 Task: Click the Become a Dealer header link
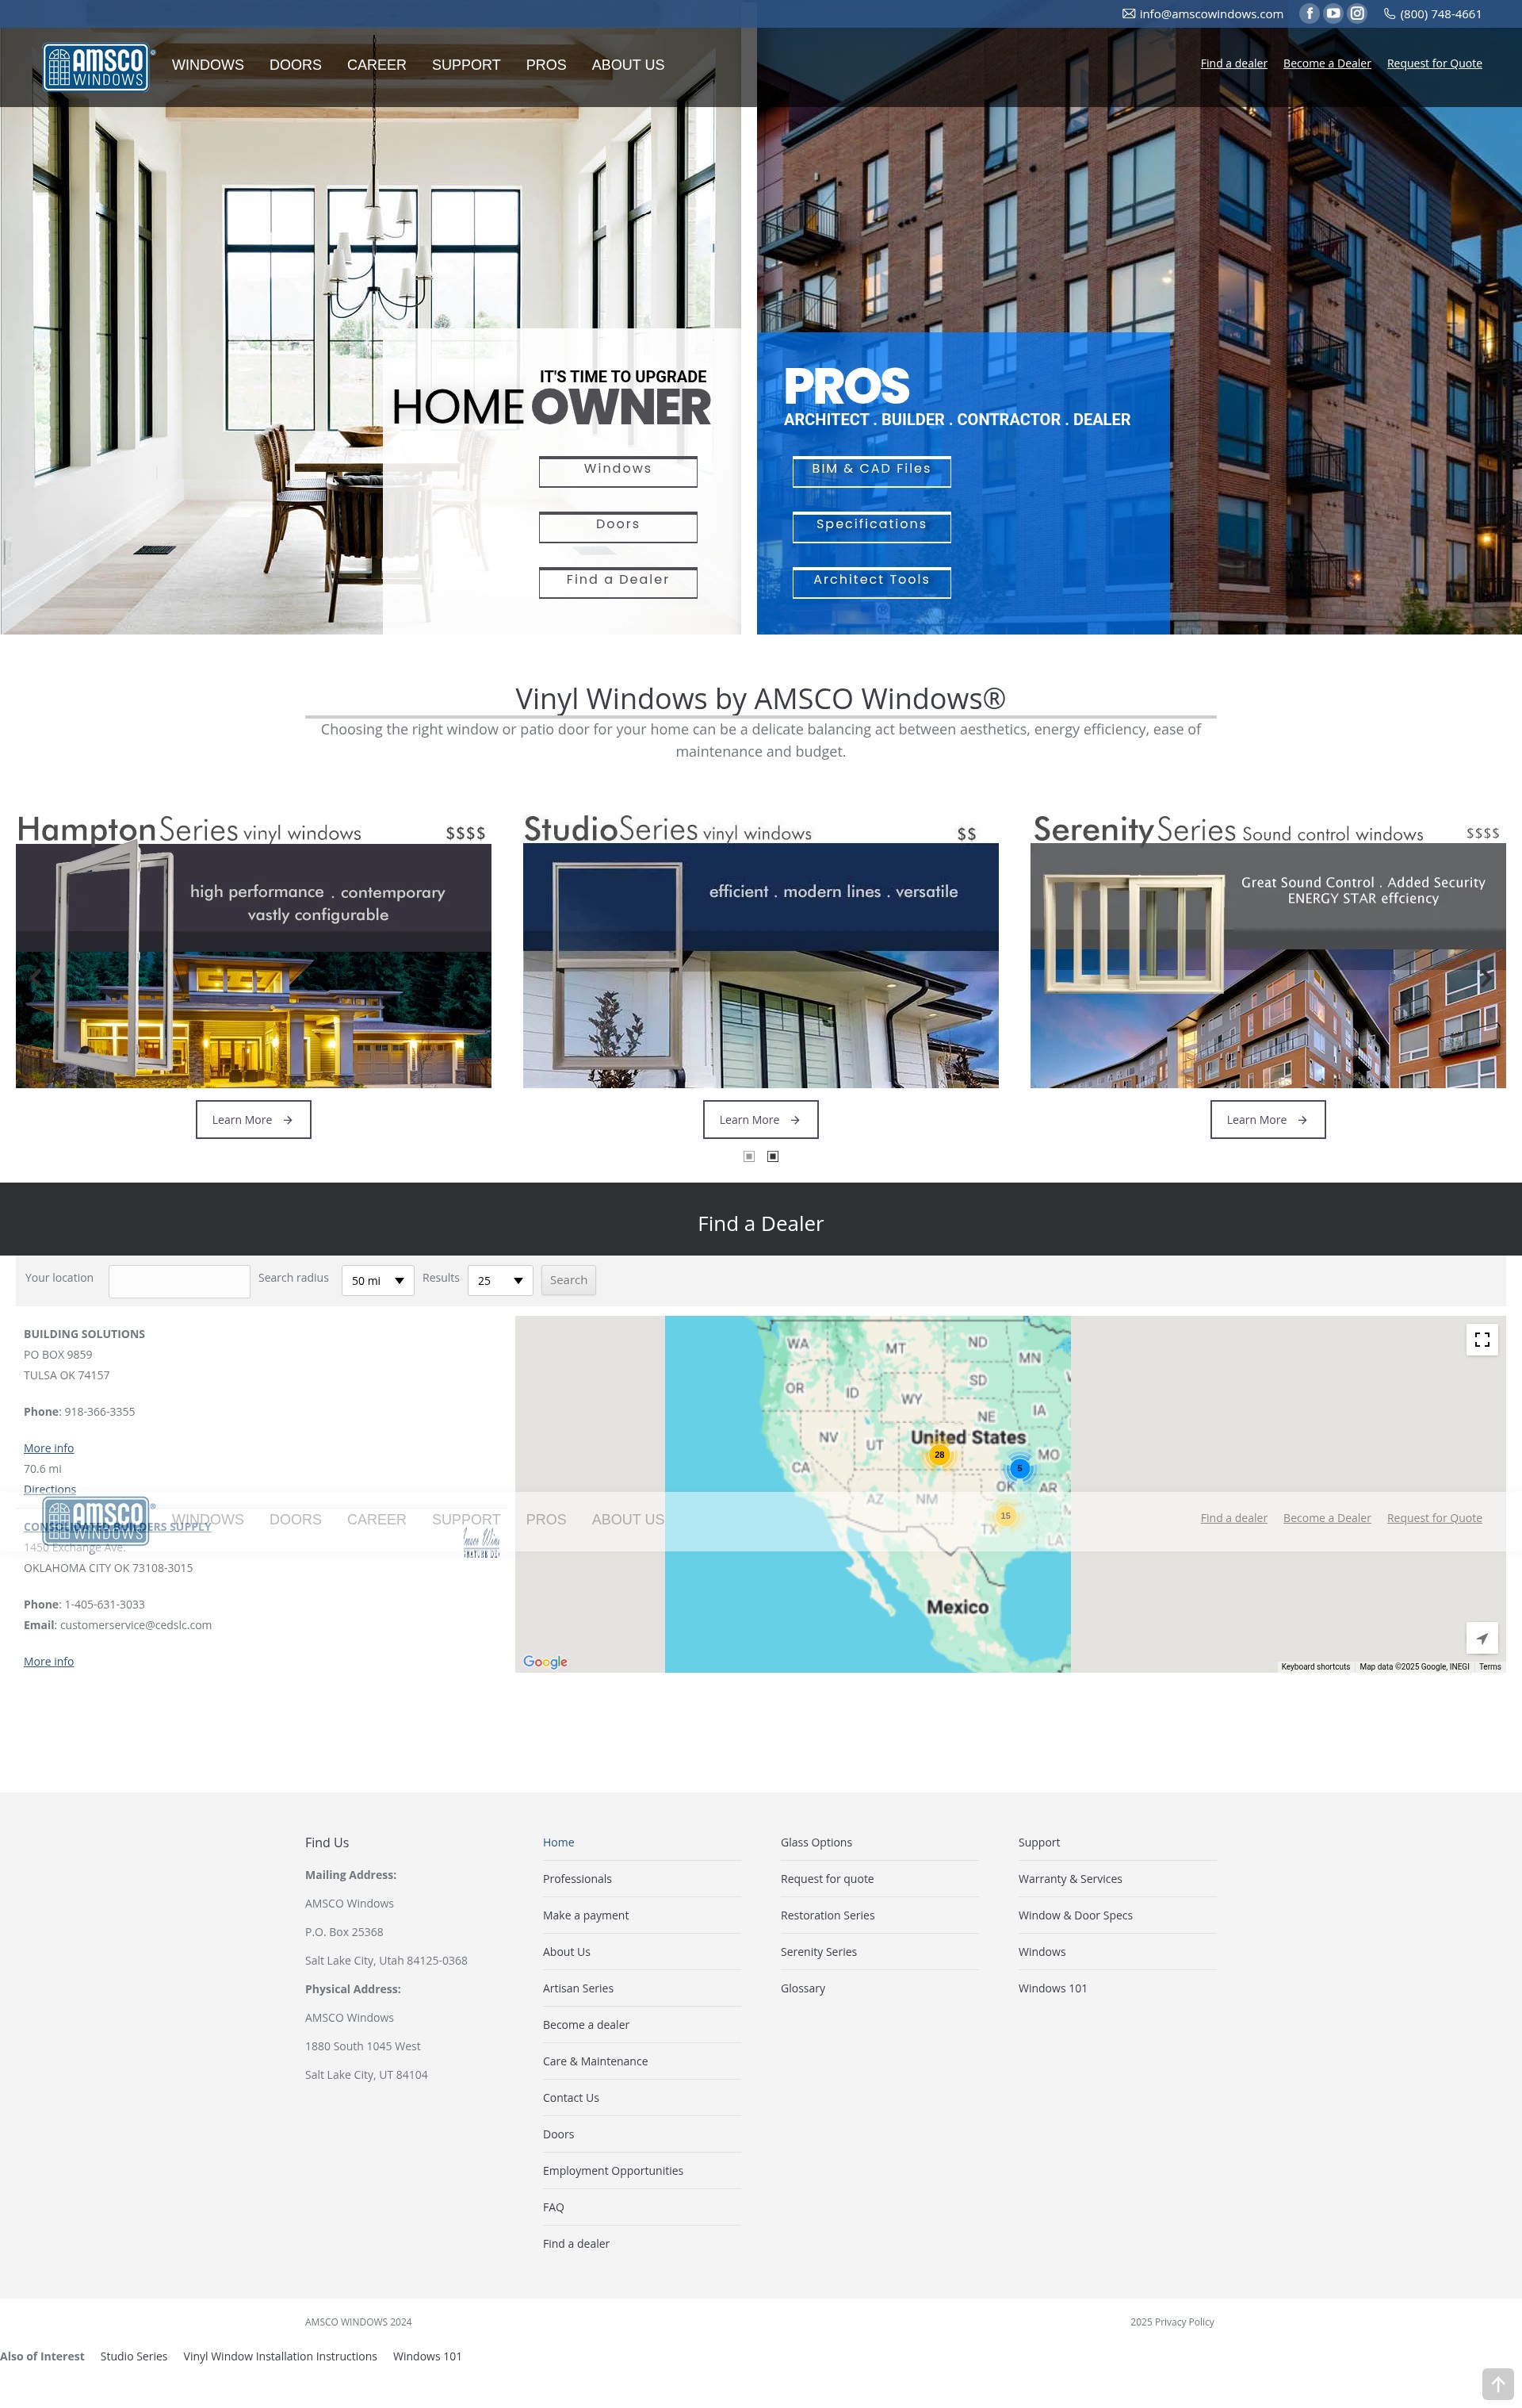[x=1326, y=63]
